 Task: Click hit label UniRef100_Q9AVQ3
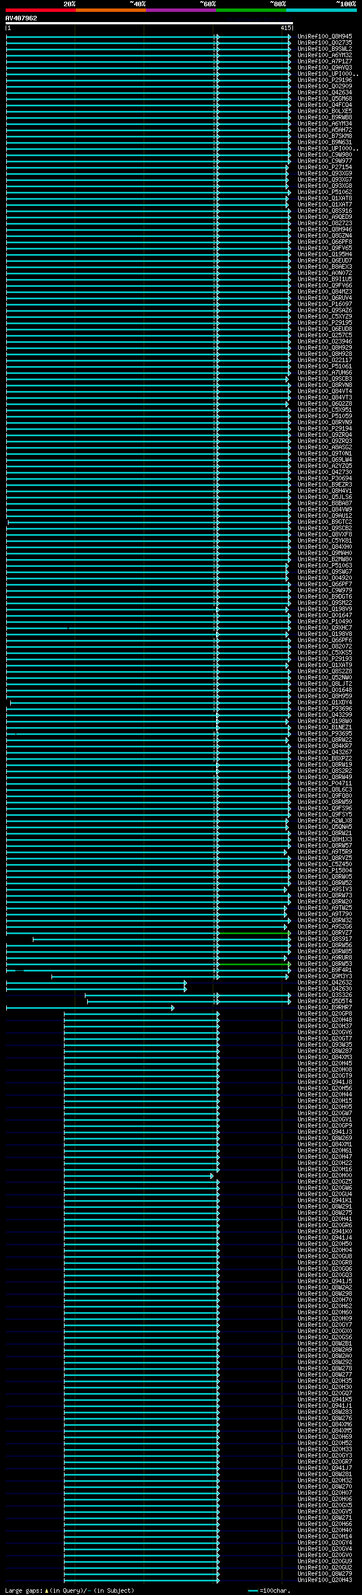pyautogui.click(x=325, y=67)
